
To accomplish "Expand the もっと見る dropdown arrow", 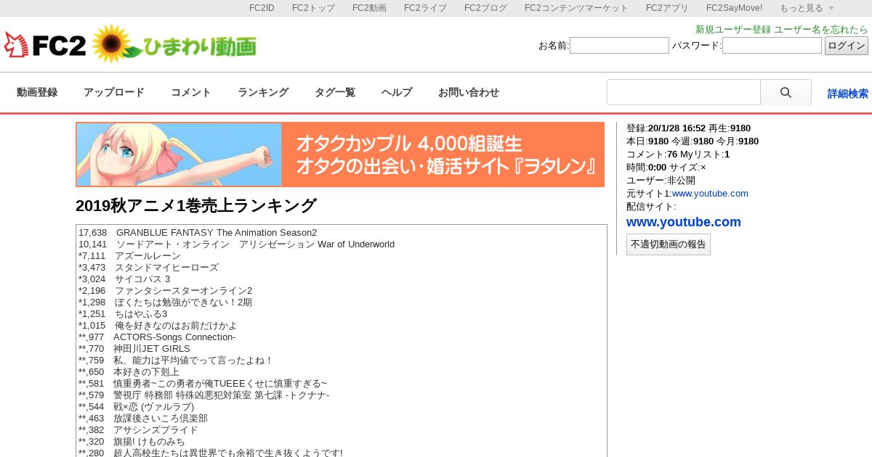I will point(831,8).
